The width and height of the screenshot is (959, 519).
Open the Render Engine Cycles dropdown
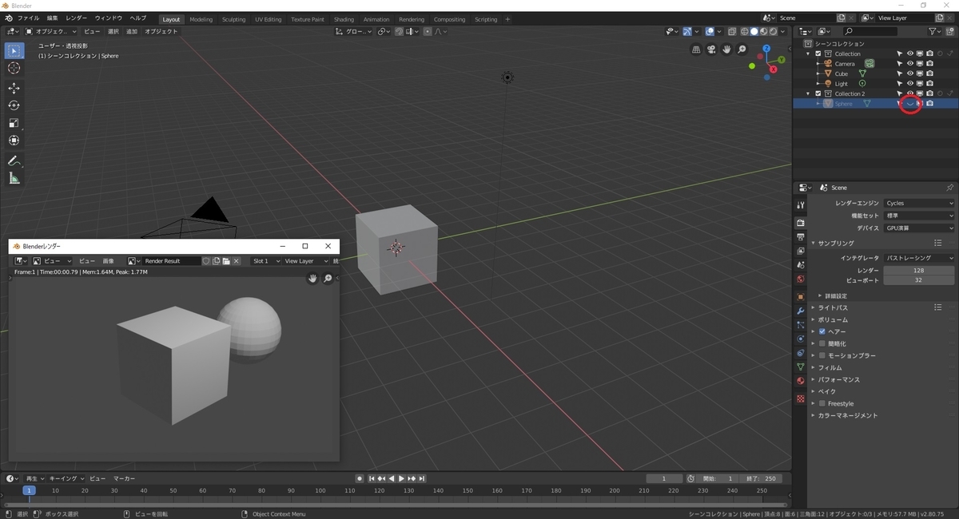(x=919, y=204)
